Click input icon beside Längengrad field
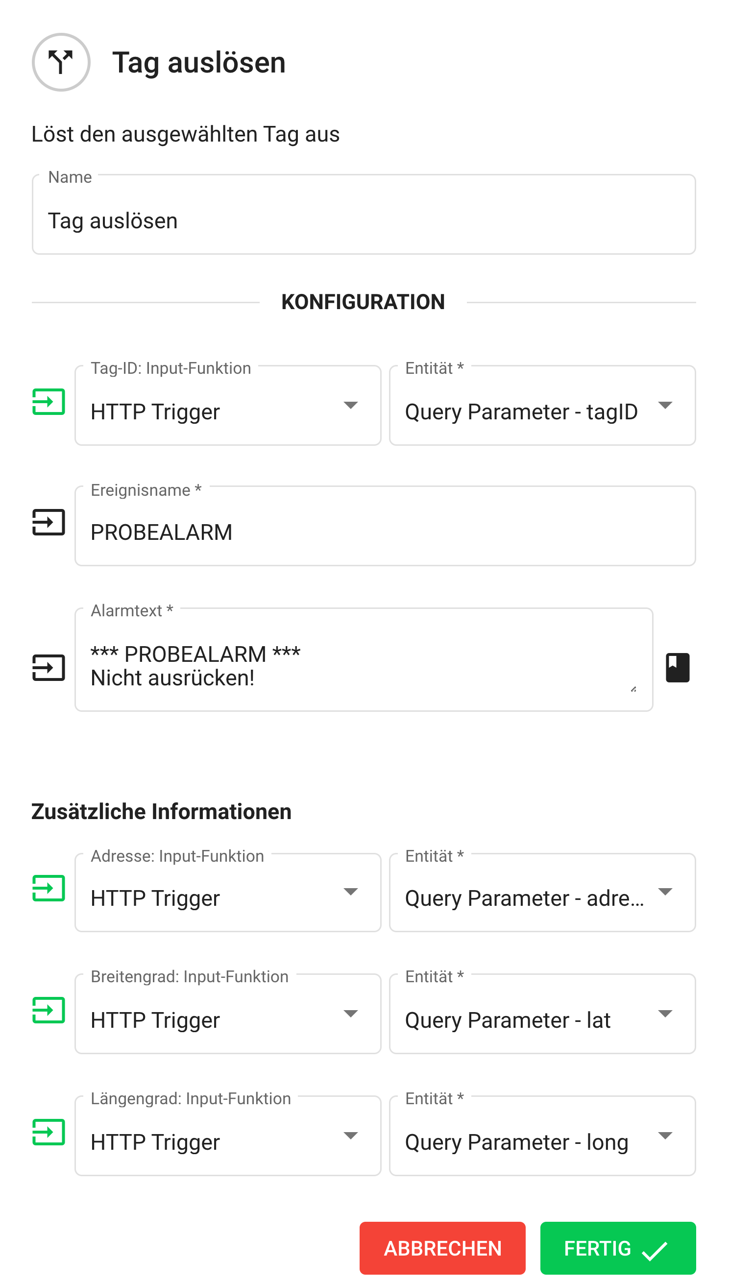This screenshot has width=729, height=1283. (49, 1132)
